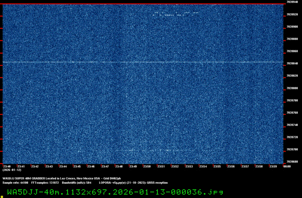Click the 7039840 frequency label
This screenshot has height=198, width=302.
(x=292, y=63)
